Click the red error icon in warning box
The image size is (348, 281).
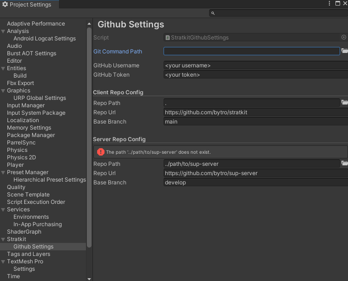pyautogui.click(x=101, y=152)
